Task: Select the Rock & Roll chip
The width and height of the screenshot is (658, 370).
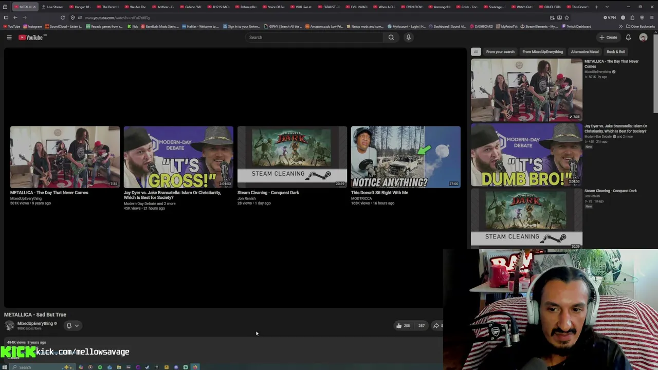Action: point(616,52)
